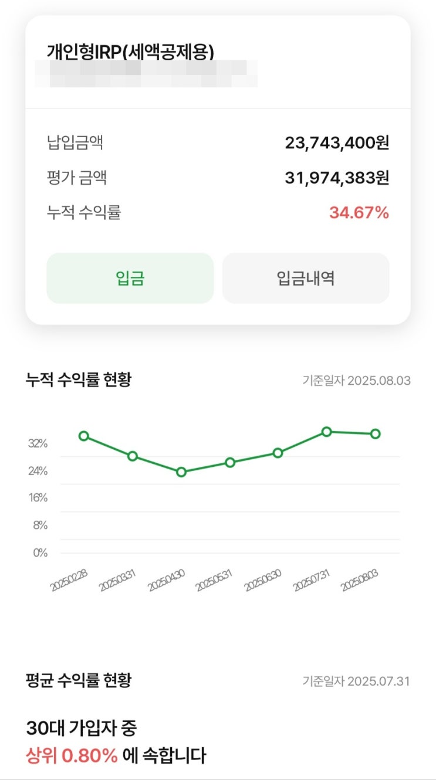The width and height of the screenshot is (436, 780).
Task: Tap the 납입금액 23,743,400원 value
Action: (x=337, y=143)
